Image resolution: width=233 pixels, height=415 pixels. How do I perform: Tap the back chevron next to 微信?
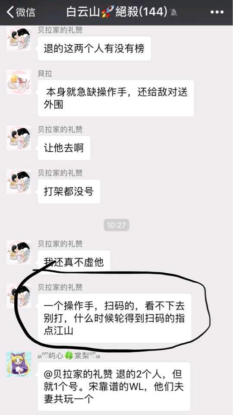click(x=10, y=12)
